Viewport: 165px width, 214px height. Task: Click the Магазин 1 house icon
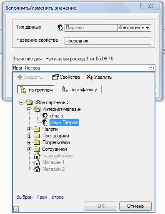pos(37,162)
